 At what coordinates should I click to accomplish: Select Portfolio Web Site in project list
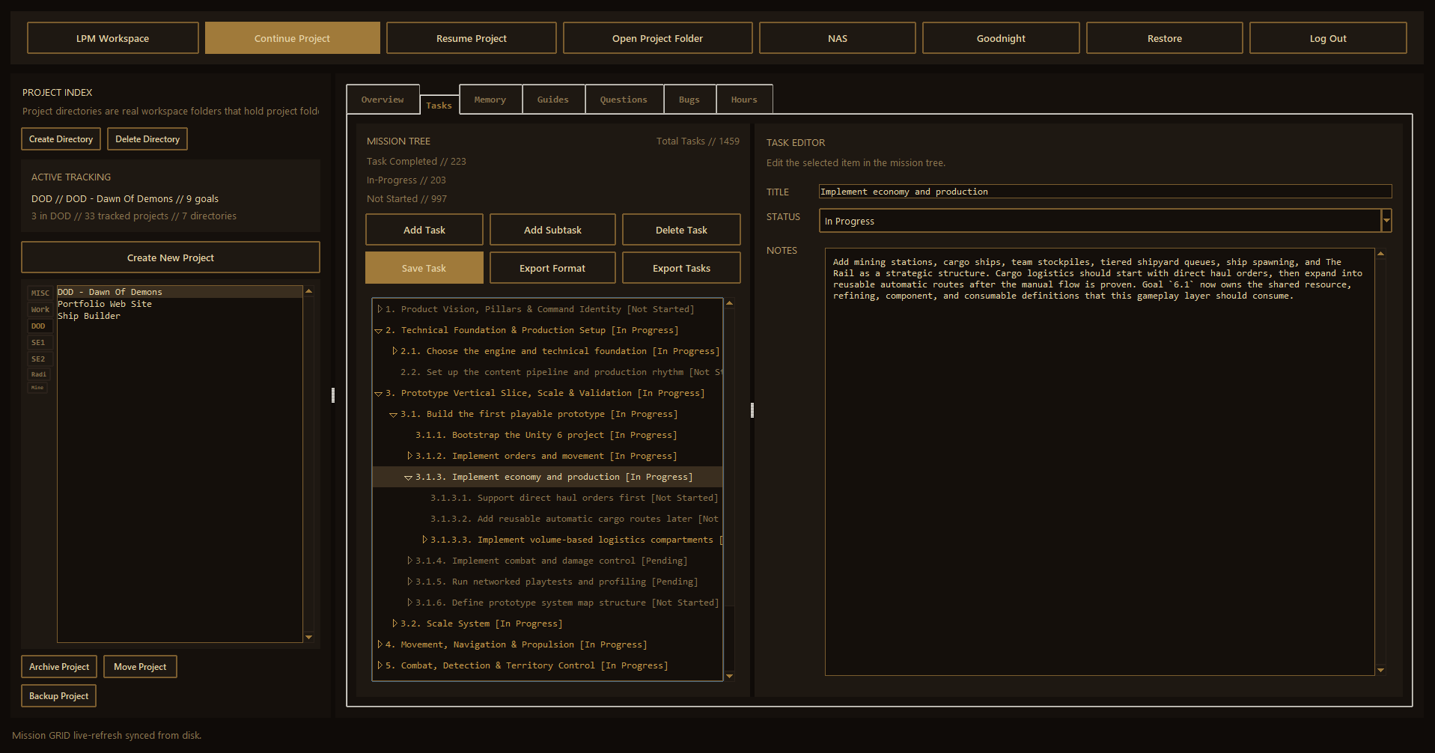180,304
